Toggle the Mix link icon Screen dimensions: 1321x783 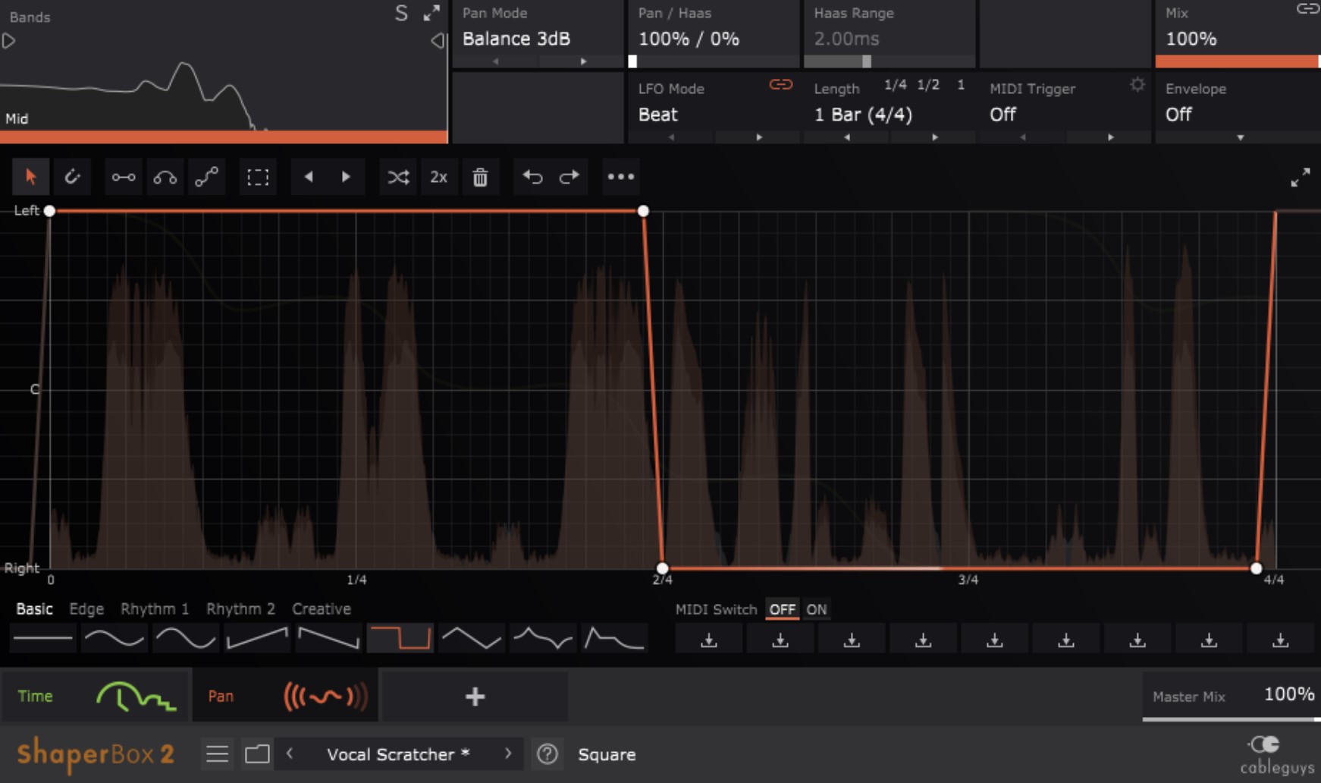coord(1308,9)
